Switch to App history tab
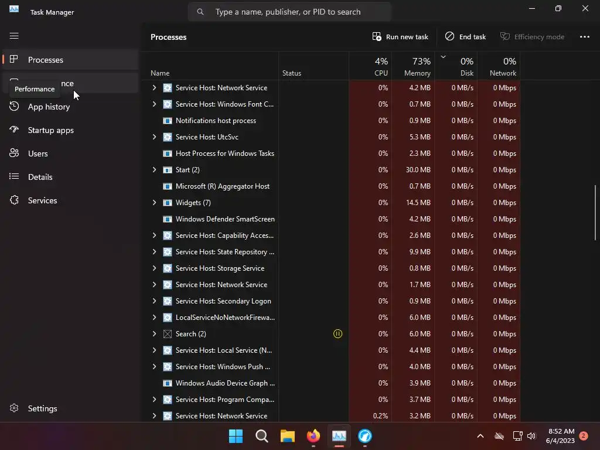Screen dimensions: 600x450 click(70, 107)
